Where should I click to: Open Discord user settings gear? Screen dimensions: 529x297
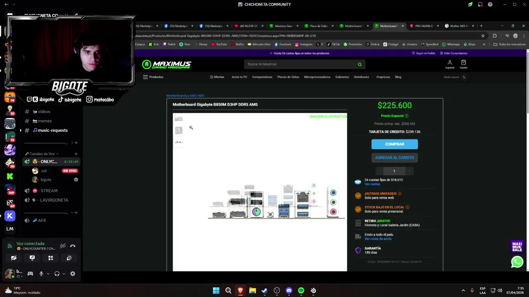(x=73, y=273)
